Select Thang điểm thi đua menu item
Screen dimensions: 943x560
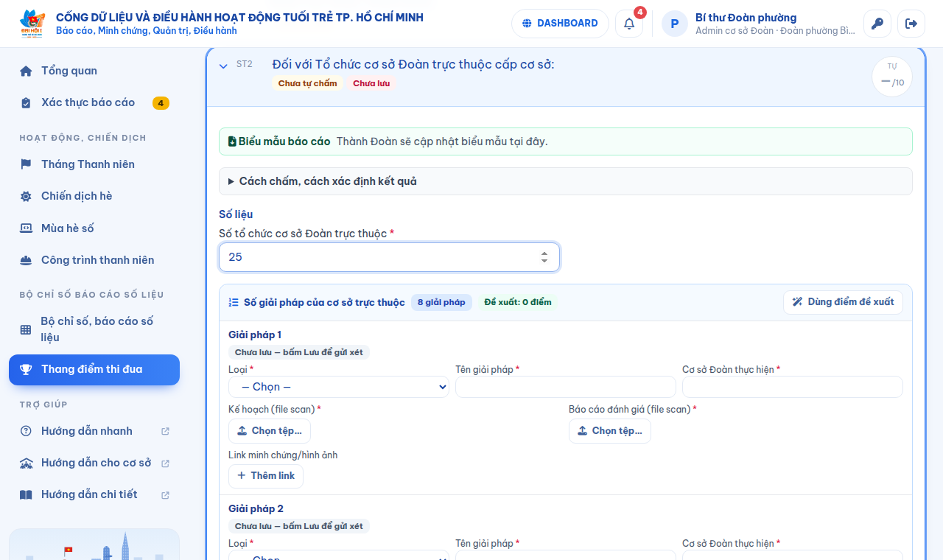coord(94,370)
